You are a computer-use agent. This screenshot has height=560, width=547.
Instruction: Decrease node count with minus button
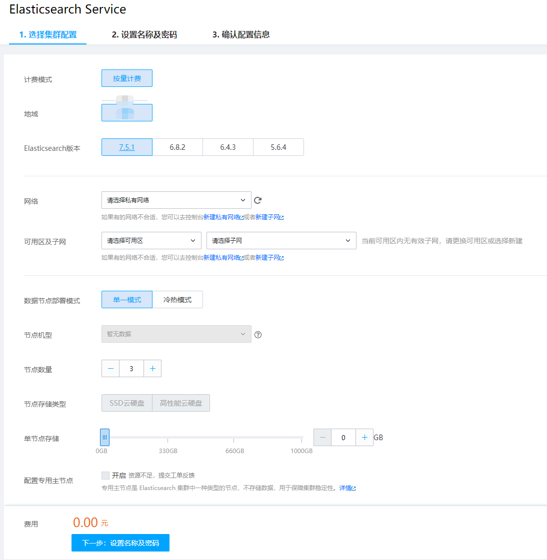110,369
